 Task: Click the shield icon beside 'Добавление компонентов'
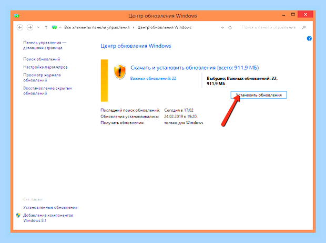coord(18,215)
